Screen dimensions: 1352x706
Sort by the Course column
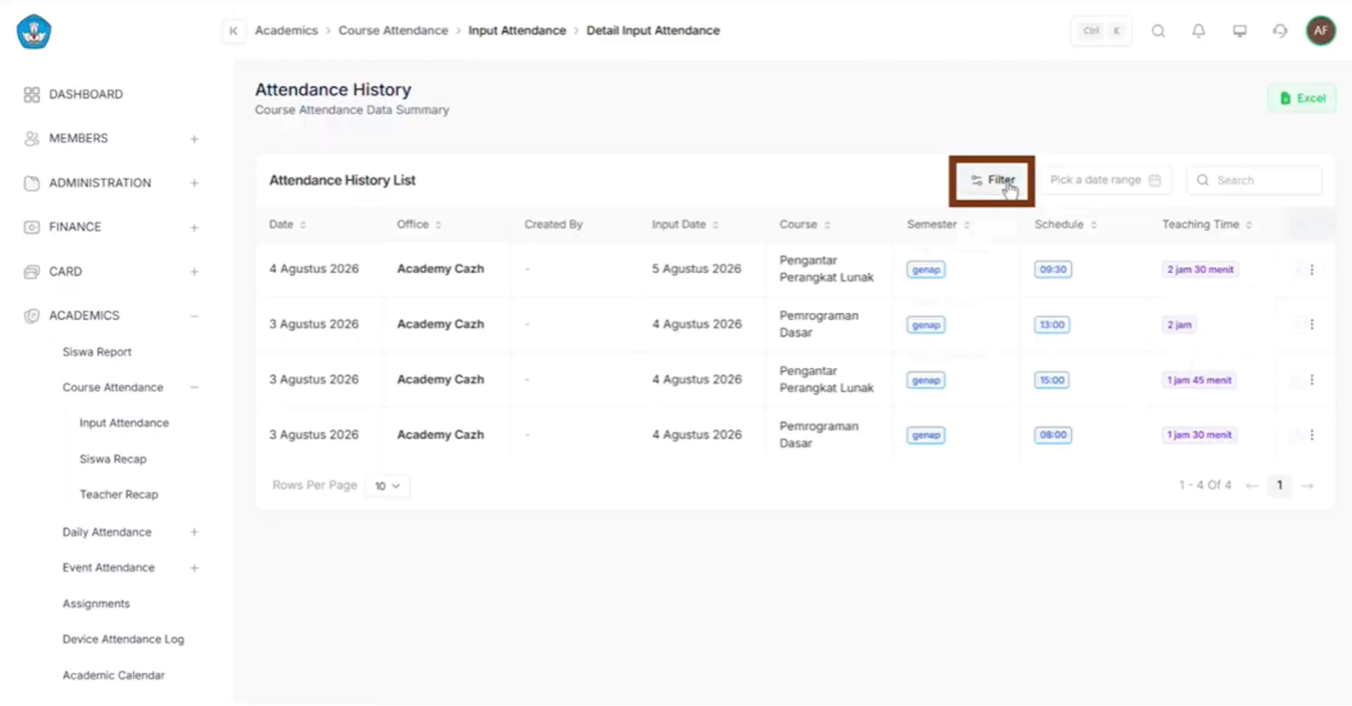(x=827, y=225)
